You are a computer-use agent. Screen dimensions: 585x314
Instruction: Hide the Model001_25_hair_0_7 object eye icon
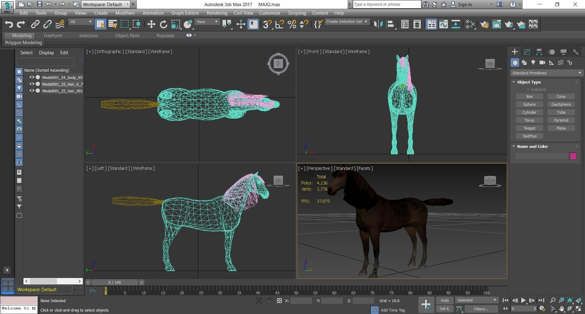(x=32, y=84)
